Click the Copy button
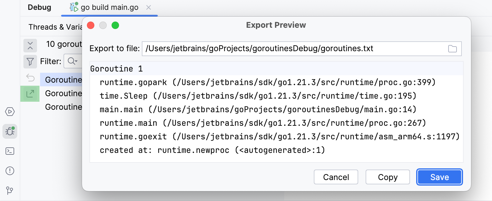 pyautogui.click(x=387, y=177)
